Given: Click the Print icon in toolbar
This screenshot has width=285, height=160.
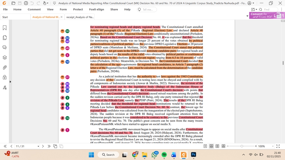Looking at the screenshot, I should (26, 3).
